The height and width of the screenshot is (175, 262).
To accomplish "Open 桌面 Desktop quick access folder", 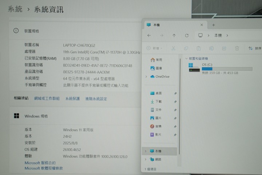I will tap(156, 93).
